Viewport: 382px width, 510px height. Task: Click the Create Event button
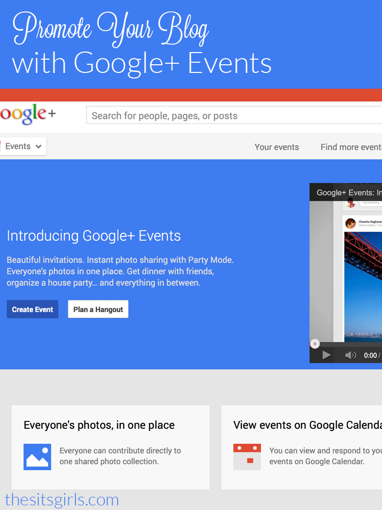point(33,309)
